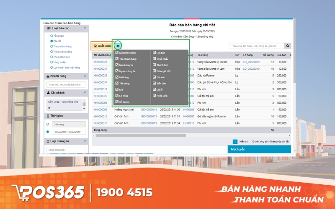This screenshot has height=209, width=335.
Task: Open customer link KH0000034
Action: [100, 82]
